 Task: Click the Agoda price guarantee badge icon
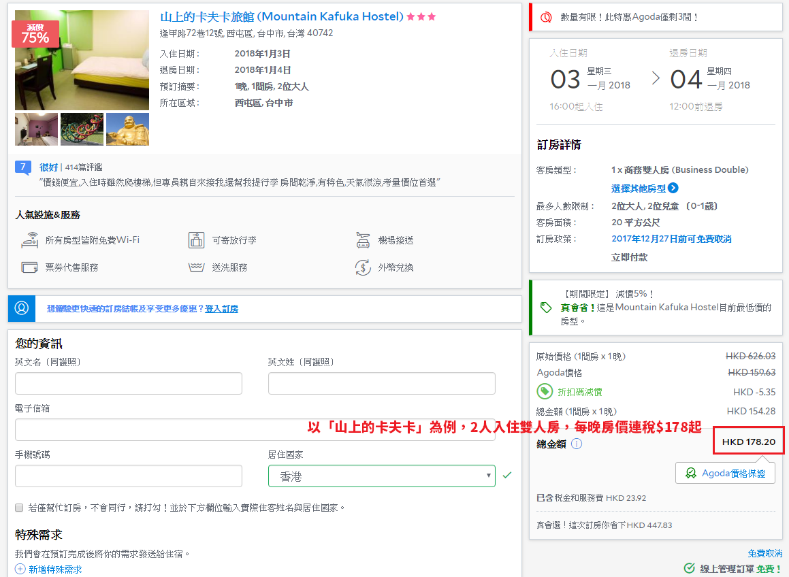point(691,473)
